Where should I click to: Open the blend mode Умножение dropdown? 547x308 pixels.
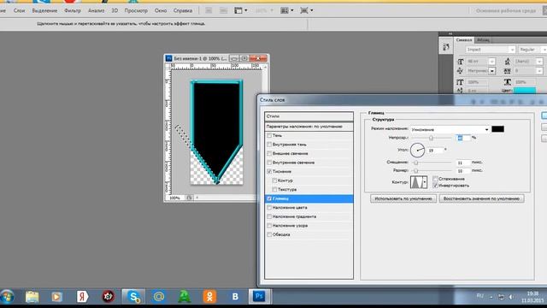(450, 129)
